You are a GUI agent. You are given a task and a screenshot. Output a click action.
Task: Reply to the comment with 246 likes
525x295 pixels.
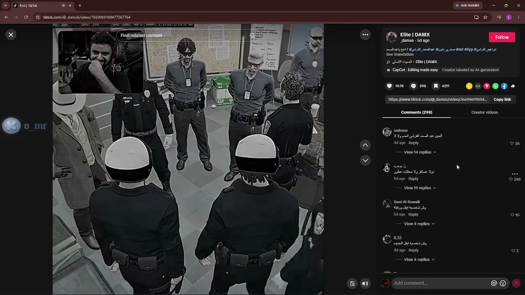click(413, 179)
